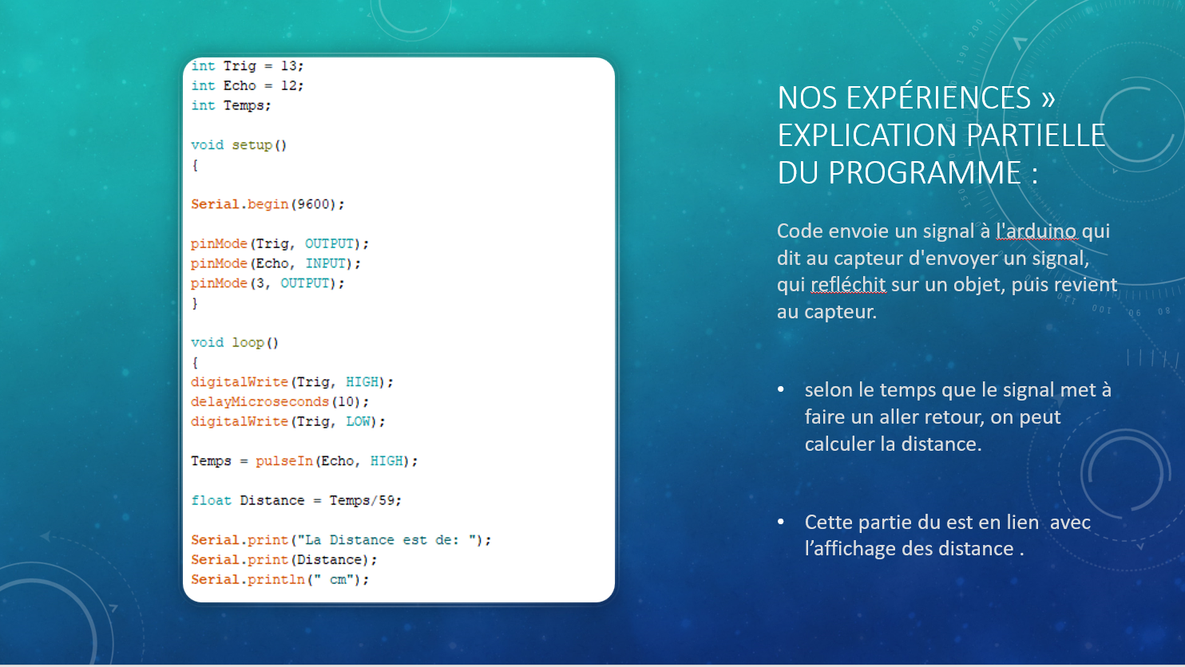Screen dimensions: 1185x667
Task: Click the "Serial.begin(9600);" code line
Action: 267,204
